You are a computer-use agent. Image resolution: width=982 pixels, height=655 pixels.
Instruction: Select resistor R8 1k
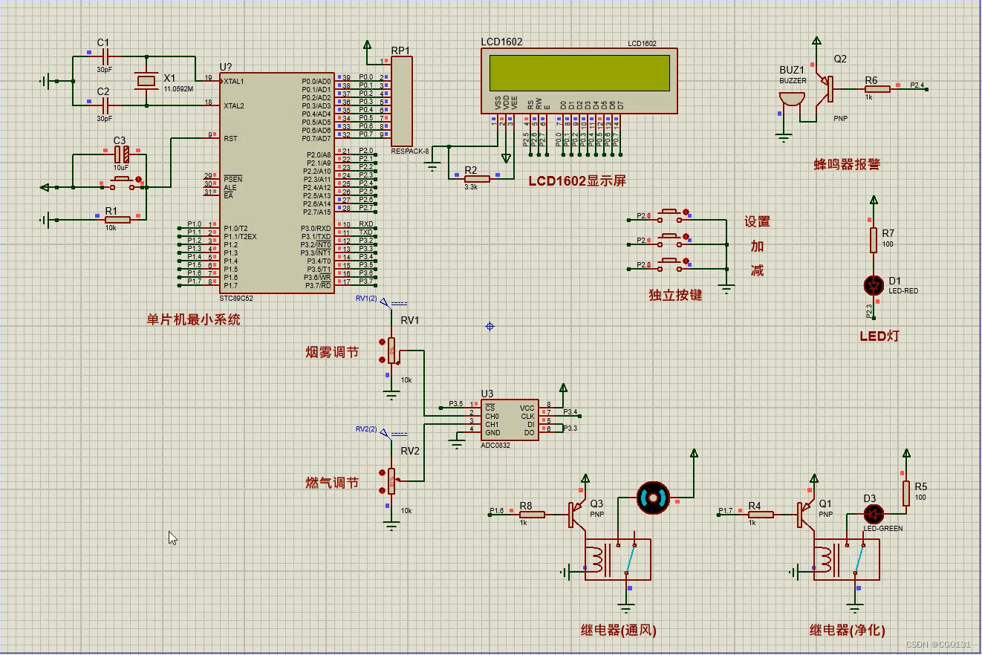(532, 514)
